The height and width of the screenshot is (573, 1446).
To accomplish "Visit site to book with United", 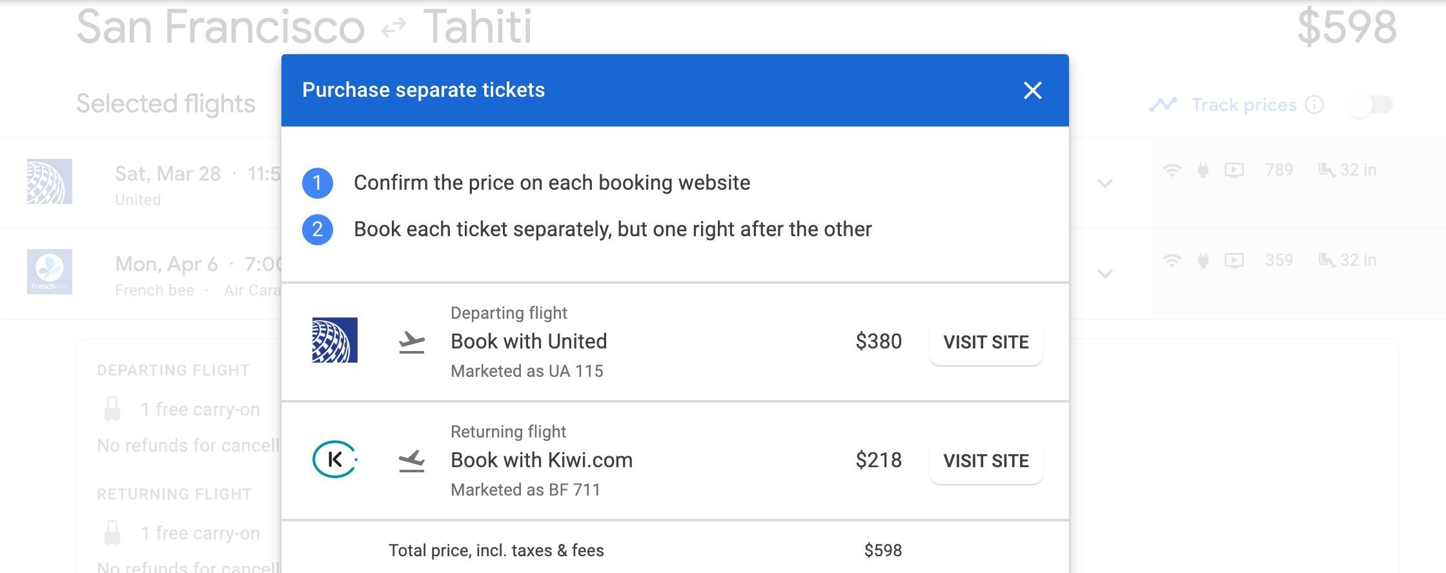I will click(x=986, y=342).
